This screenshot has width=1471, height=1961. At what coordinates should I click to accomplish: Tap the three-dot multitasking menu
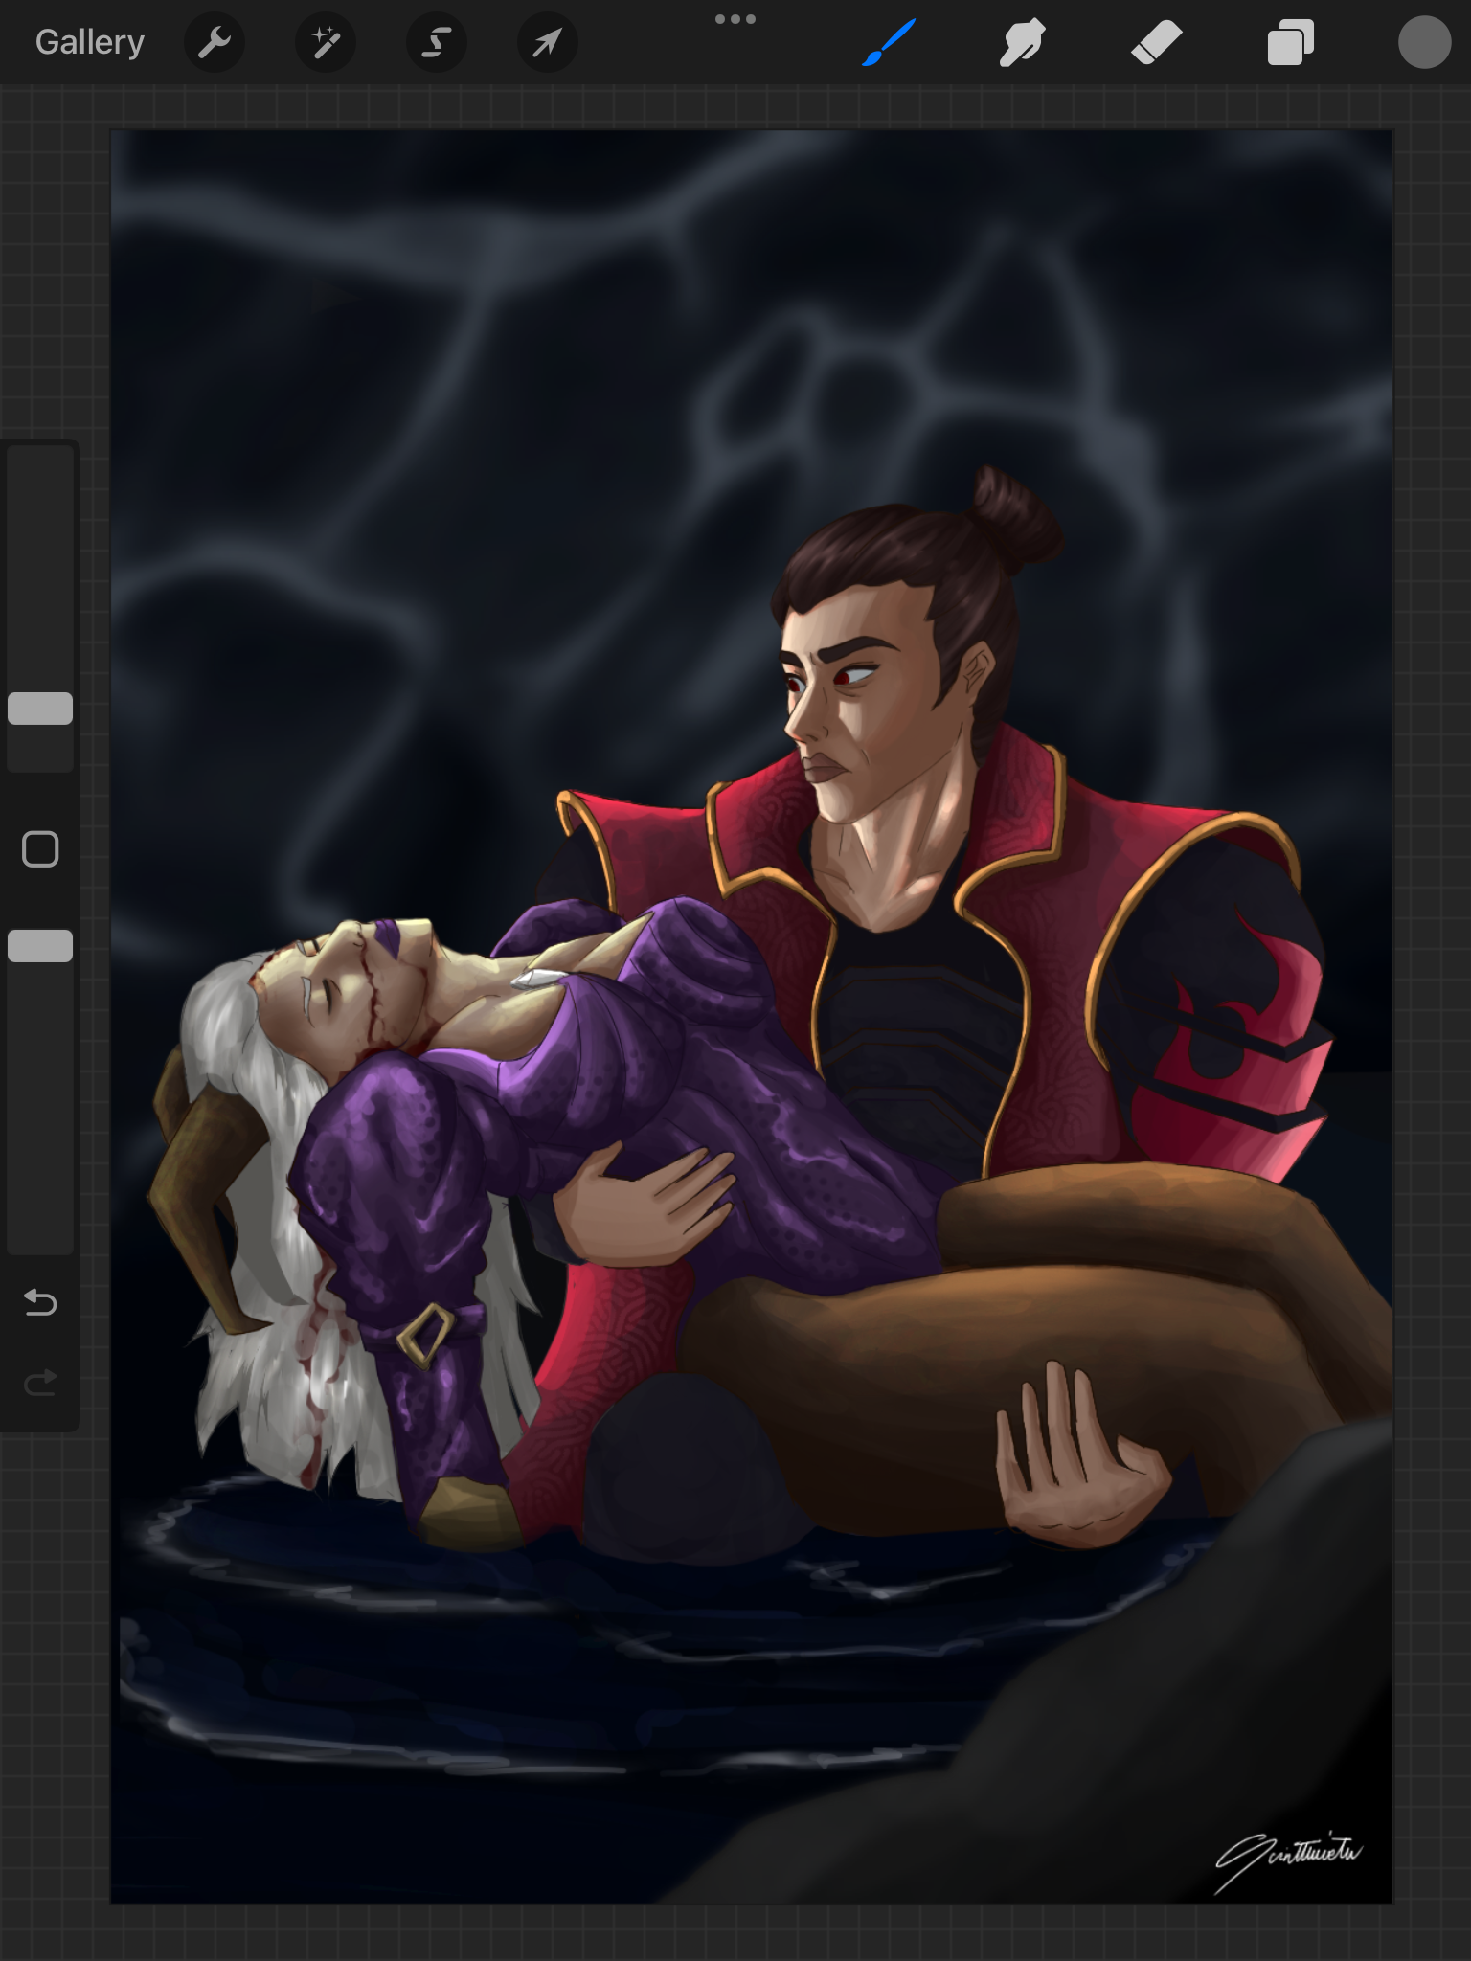click(735, 19)
